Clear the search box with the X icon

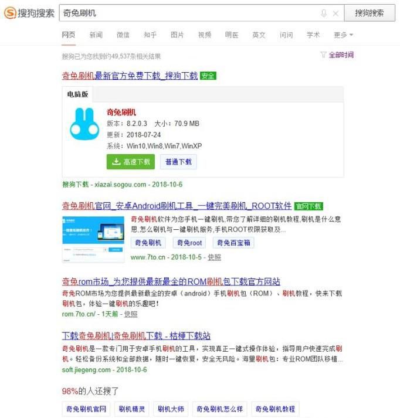click(335, 13)
